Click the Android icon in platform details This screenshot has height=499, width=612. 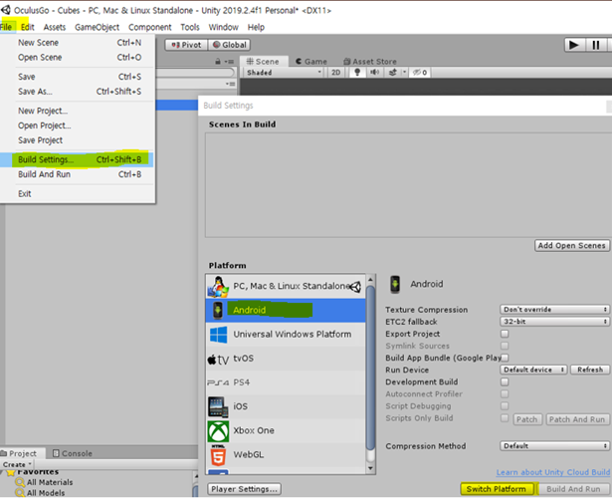click(x=395, y=284)
